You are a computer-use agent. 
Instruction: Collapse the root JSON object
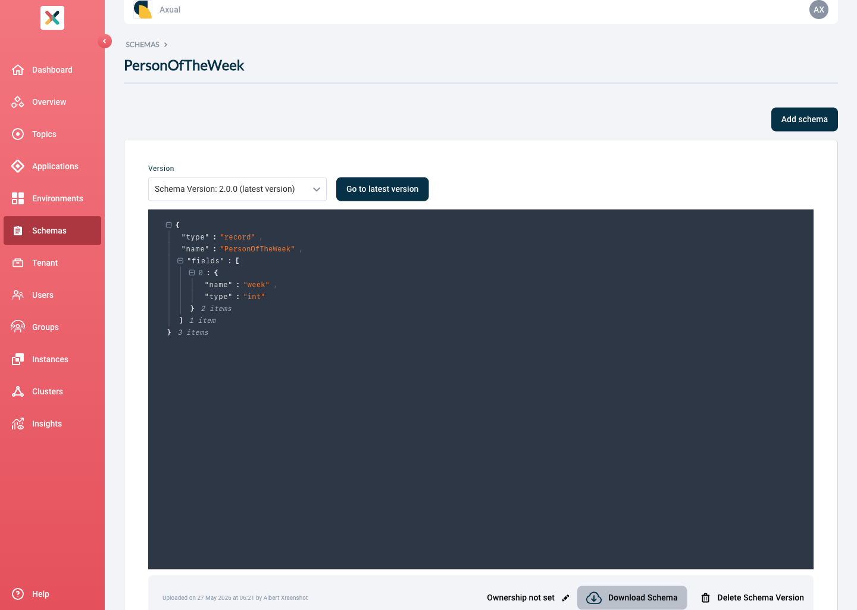click(168, 225)
